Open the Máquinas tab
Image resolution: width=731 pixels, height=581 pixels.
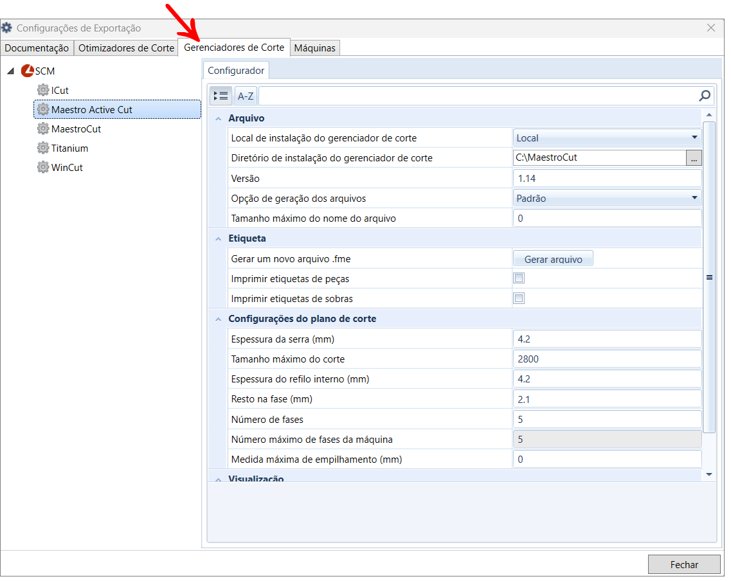click(314, 48)
